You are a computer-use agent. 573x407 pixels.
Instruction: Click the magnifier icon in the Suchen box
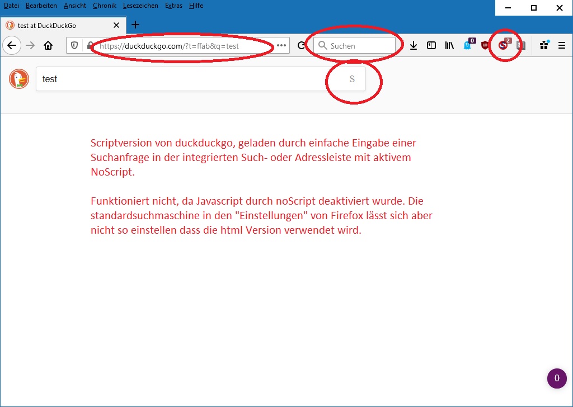pos(322,46)
